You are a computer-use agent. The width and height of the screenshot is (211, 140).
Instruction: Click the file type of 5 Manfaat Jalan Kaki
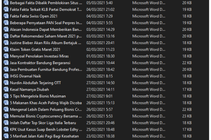149,136
